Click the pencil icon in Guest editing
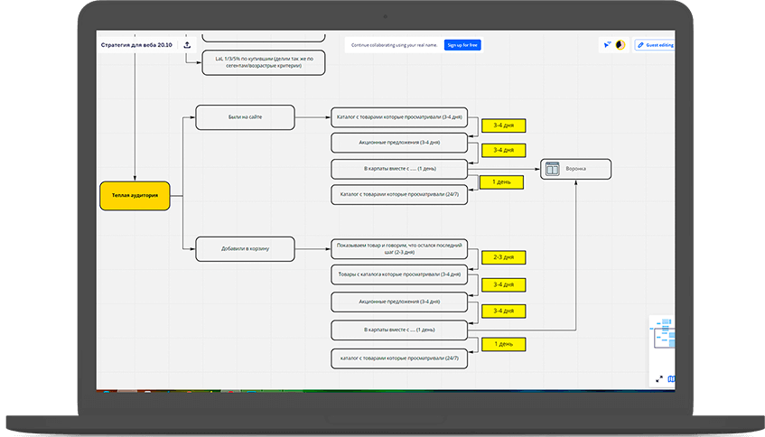This screenshot has width=765, height=437. click(x=642, y=44)
